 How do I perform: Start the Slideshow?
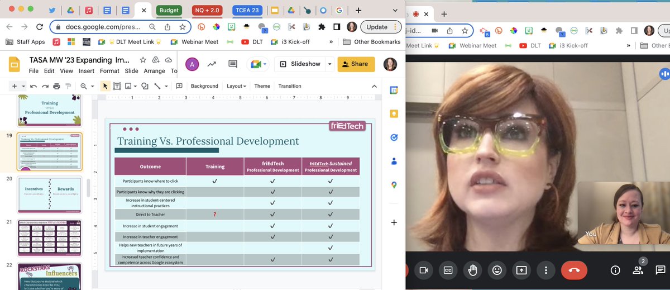[x=300, y=64]
